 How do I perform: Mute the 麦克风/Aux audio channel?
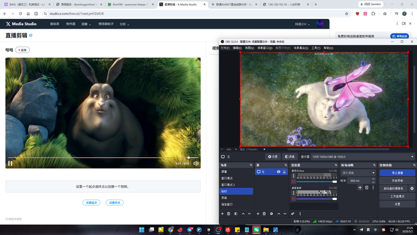(x=293, y=182)
